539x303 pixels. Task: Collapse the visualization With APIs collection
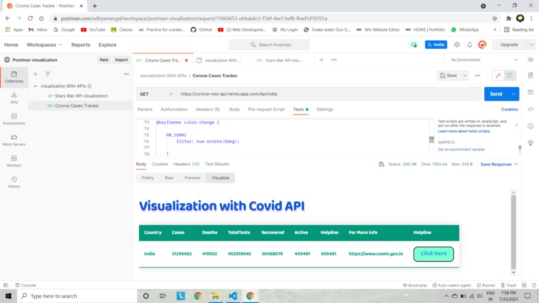click(35, 86)
